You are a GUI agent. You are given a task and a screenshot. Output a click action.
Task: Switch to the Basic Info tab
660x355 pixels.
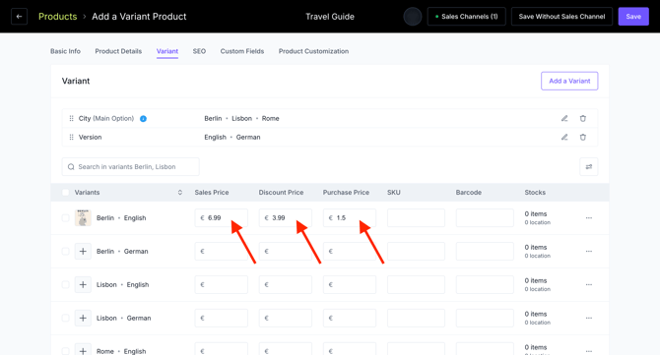[x=65, y=51]
